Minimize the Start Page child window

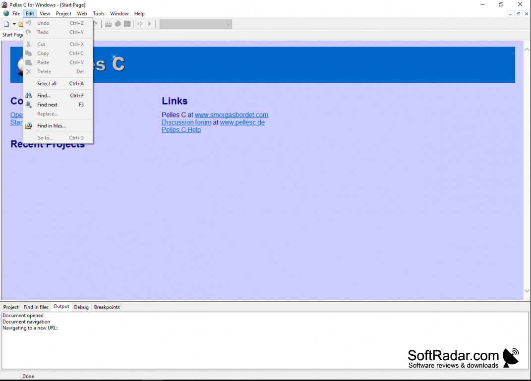[x=510, y=14]
